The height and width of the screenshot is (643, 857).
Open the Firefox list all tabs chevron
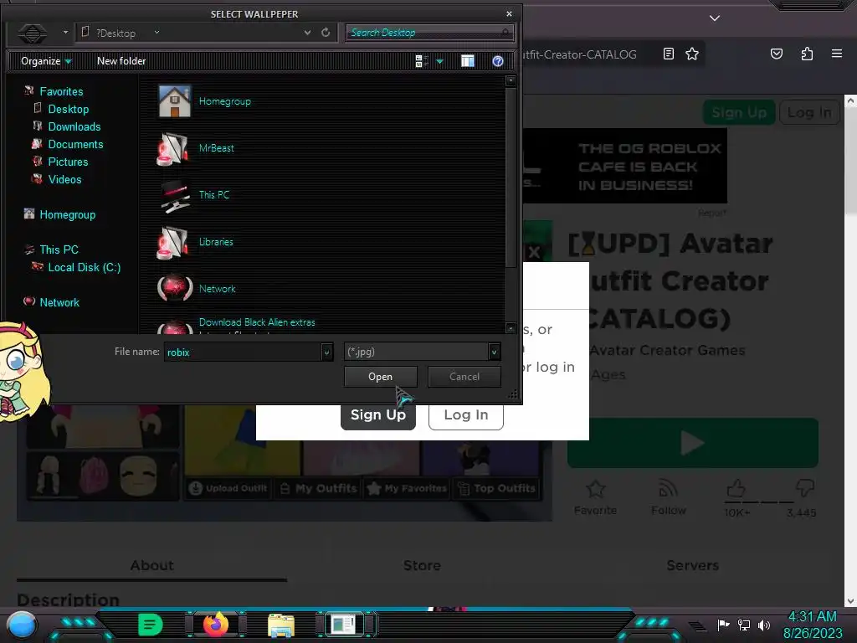(x=715, y=18)
